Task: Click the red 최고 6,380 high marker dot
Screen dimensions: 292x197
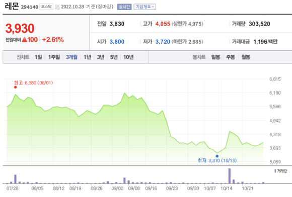Action: 16,87
